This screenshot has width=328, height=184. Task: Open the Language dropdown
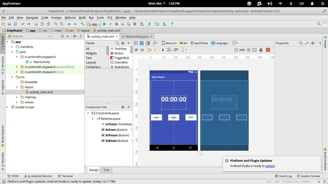(x=220, y=43)
